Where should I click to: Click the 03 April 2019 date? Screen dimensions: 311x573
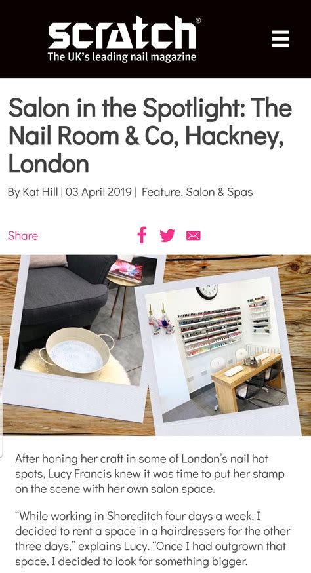[99, 192]
